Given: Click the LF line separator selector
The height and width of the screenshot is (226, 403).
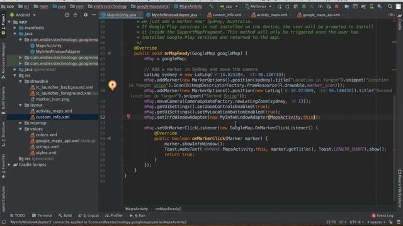Looking at the screenshot, I should click(x=343, y=222).
